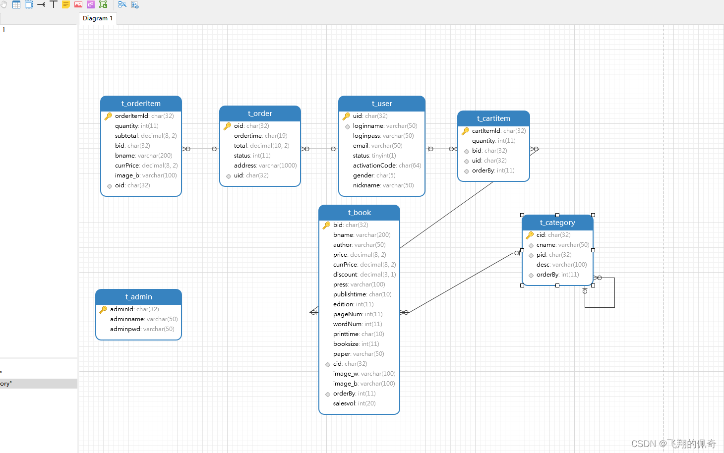Click the diagram preview eye icon
This screenshot has width=724, height=453.
[x=135, y=4]
